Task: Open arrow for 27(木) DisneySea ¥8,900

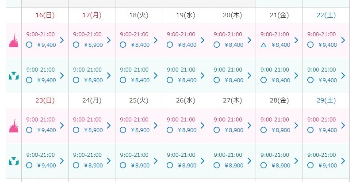Action: coord(249,161)
